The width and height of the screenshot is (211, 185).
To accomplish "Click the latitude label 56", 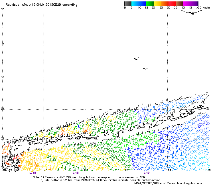I will 2,77.
